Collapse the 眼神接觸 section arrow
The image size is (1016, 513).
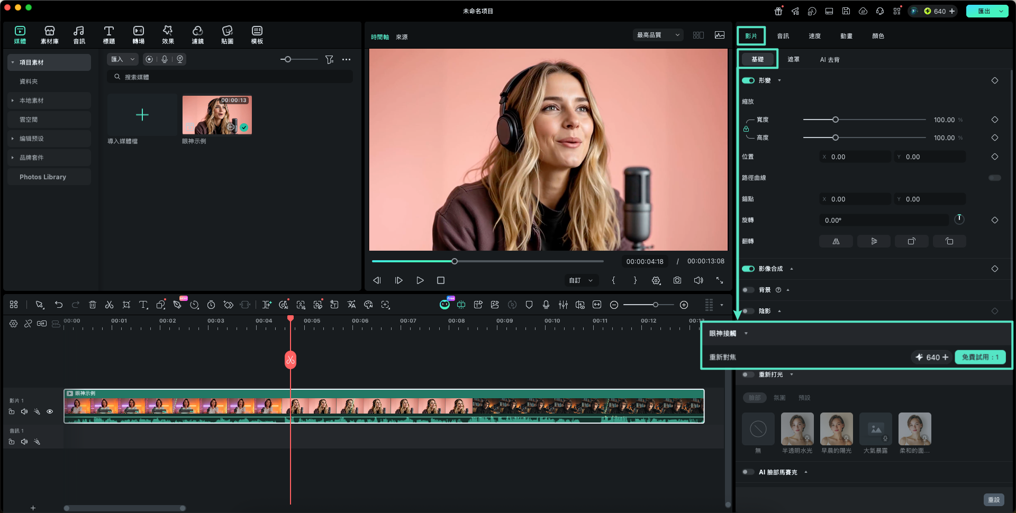pyautogui.click(x=746, y=333)
